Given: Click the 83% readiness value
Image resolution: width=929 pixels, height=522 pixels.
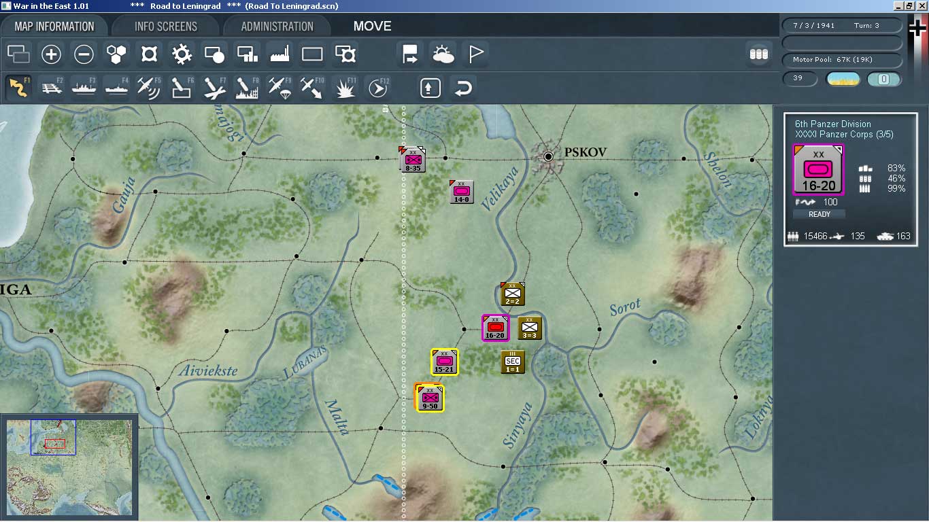Looking at the screenshot, I should pyautogui.click(x=896, y=169).
